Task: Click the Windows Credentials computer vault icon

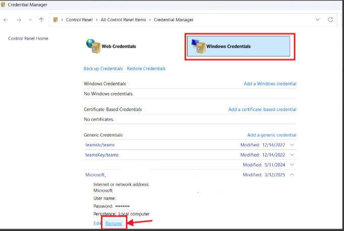Action: click(x=198, y=46)
